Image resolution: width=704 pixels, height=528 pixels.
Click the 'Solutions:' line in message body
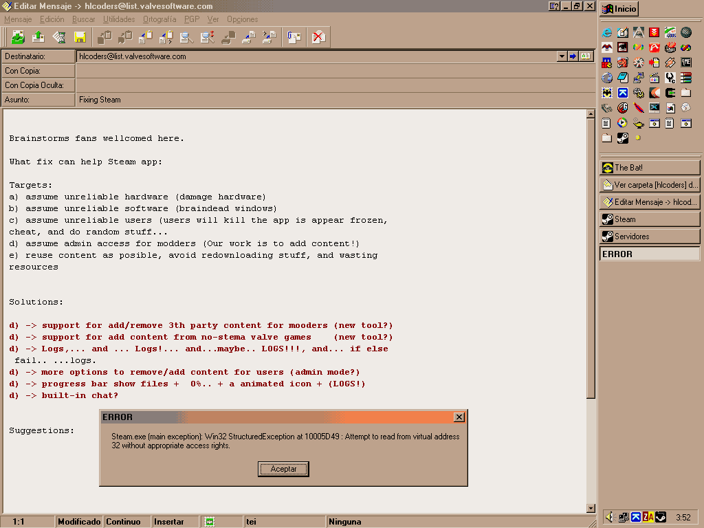(36, 302)
